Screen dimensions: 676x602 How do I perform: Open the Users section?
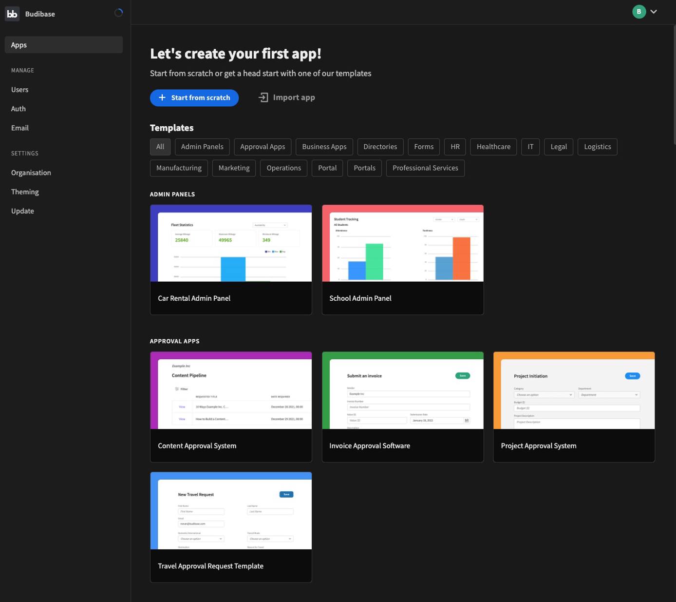(x=19, y=90)
